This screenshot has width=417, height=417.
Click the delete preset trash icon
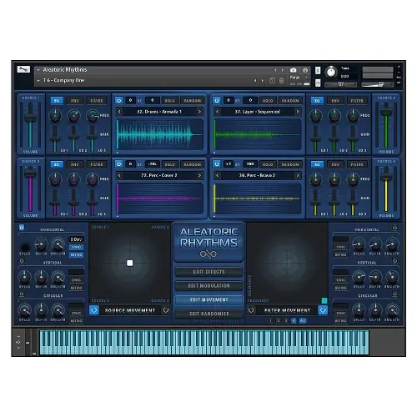281,81
